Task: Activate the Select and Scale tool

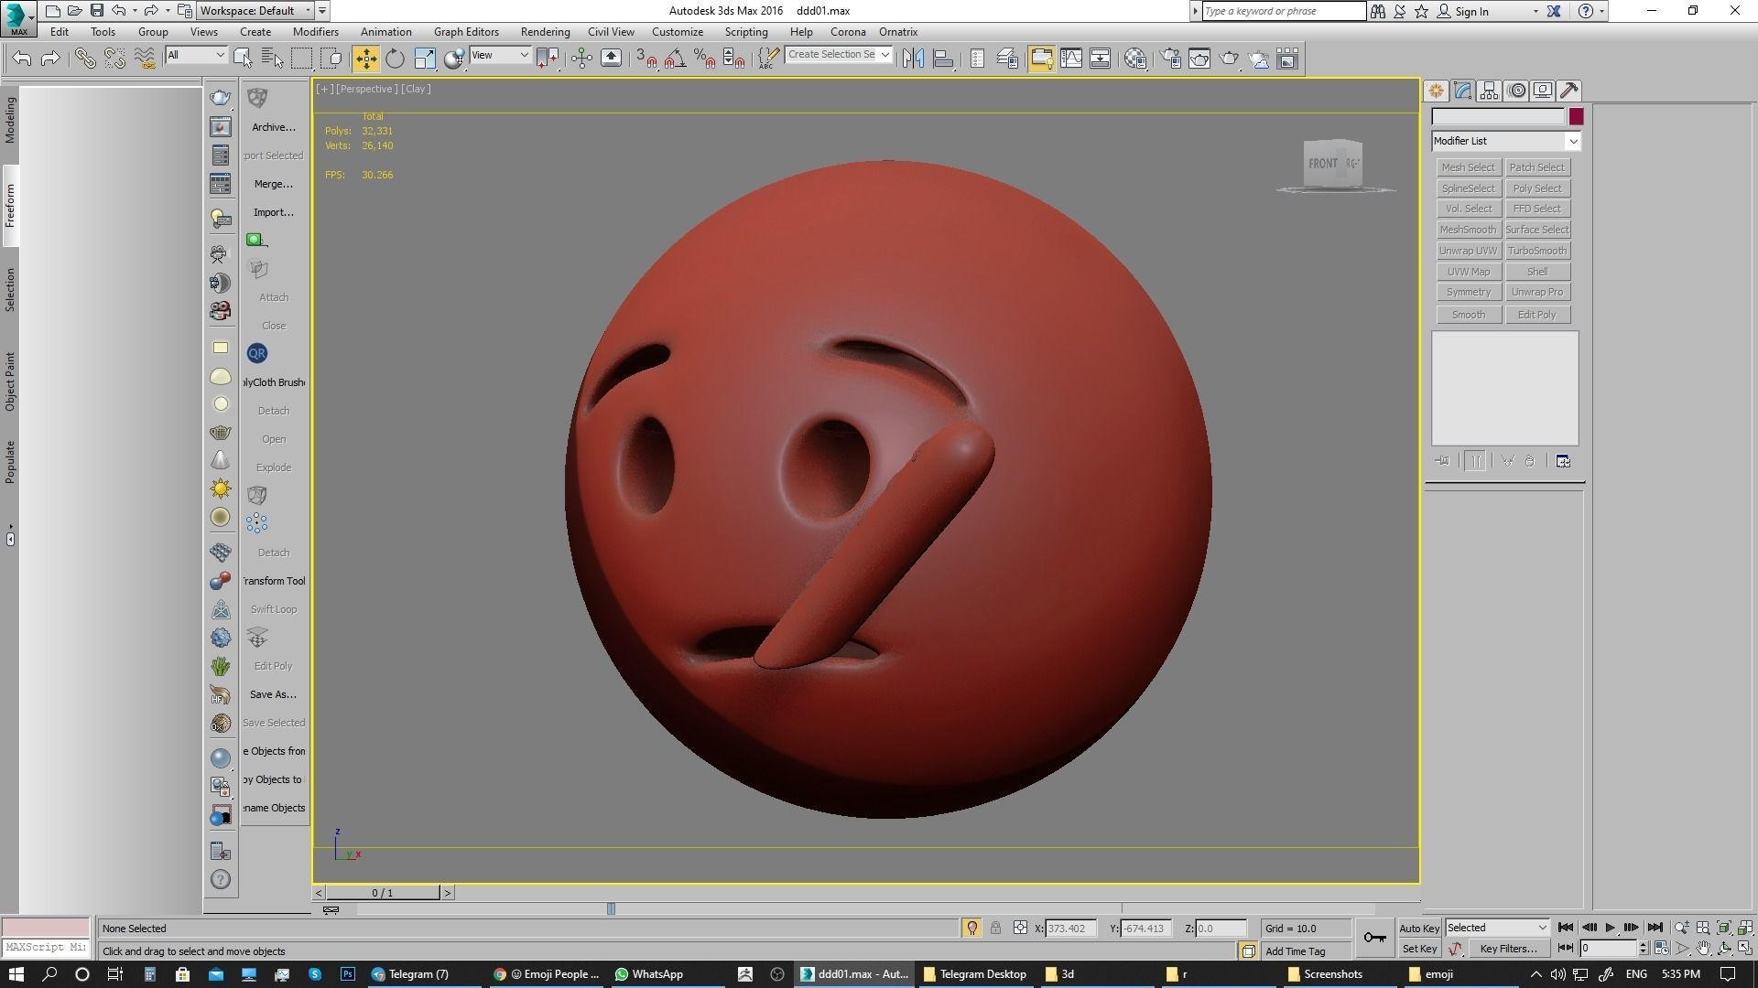Action: tap(425, 59)
